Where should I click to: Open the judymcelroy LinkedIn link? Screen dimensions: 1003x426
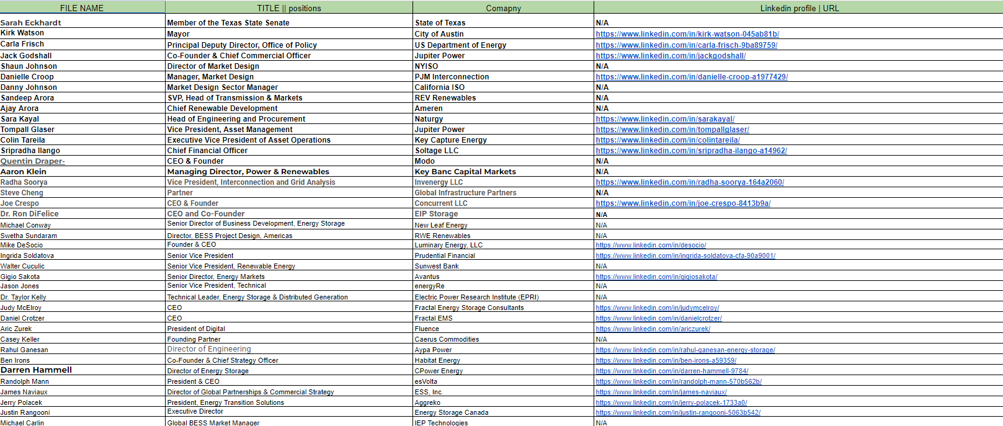pos(658,308)
